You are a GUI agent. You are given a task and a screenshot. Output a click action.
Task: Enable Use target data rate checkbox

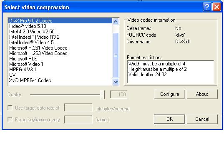pos(10,108)
